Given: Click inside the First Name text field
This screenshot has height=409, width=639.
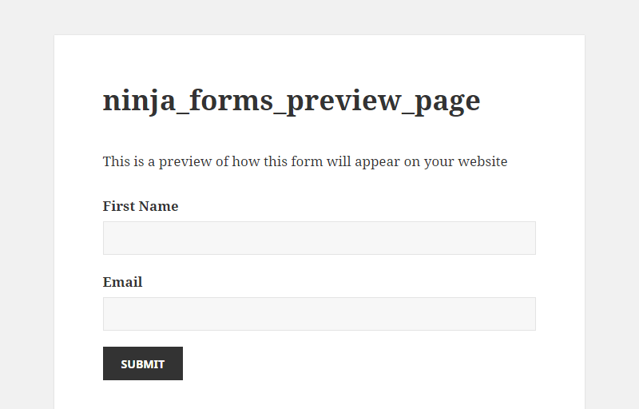Looking at the screenshot, I should (x=319, y=238).
